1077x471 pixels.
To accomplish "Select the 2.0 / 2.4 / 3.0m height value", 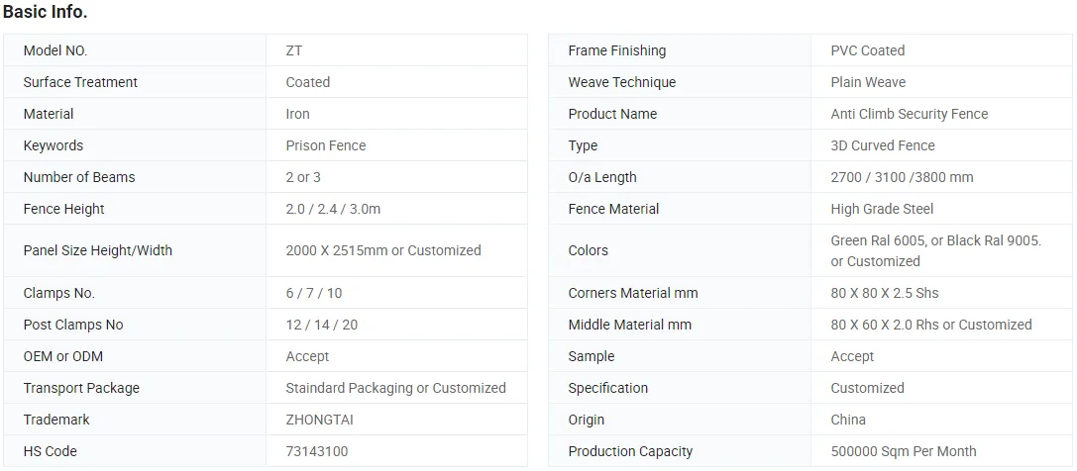I will click(x=333, y=209).
